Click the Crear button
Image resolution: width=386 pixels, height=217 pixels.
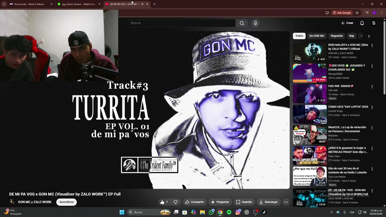(x=347, y=23)
